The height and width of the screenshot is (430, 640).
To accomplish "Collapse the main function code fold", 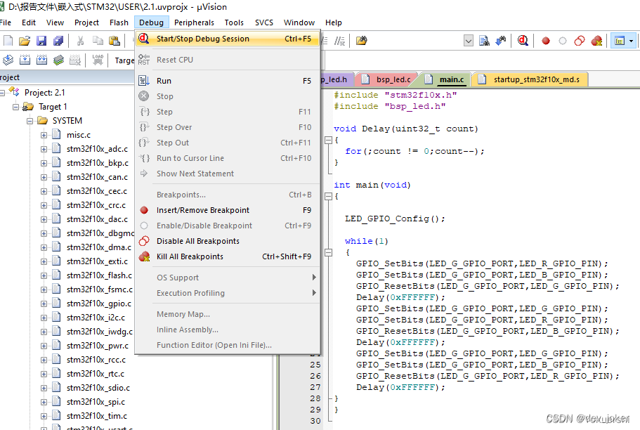I will 328,197.
